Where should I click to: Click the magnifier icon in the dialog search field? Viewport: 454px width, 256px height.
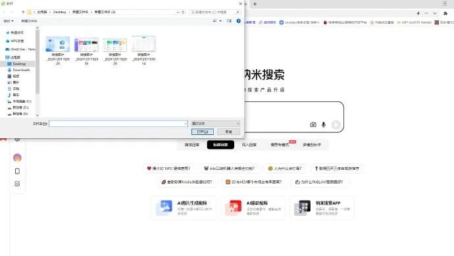238,12
